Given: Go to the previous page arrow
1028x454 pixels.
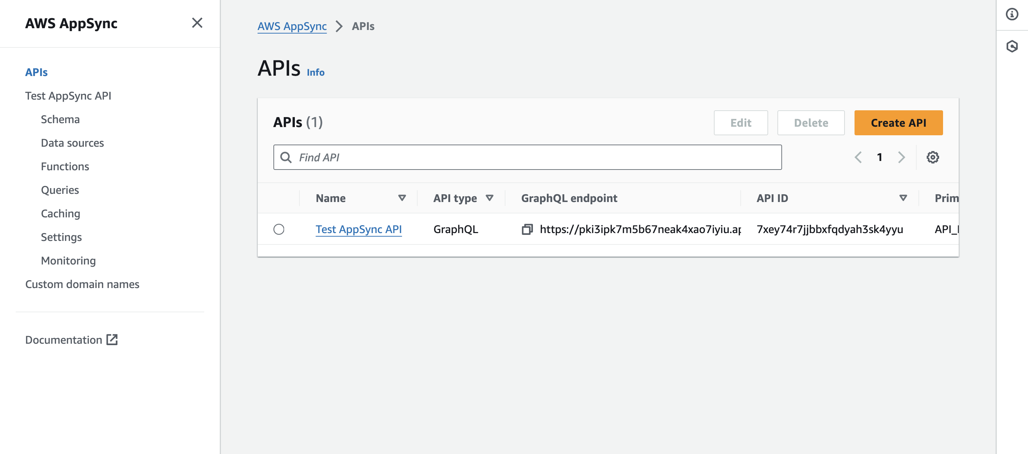Looking at the screenshot, I should click(858, 157).
